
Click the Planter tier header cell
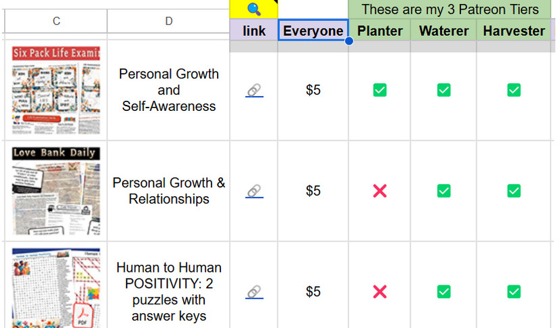380,30
